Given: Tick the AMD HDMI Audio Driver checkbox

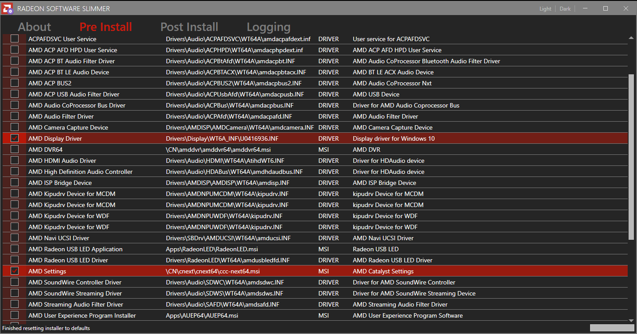Looking at the screenshot, I should pyautogui.click(x=15, y=160).
